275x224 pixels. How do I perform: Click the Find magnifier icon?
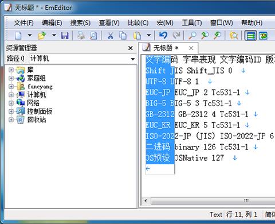[192, 36]
